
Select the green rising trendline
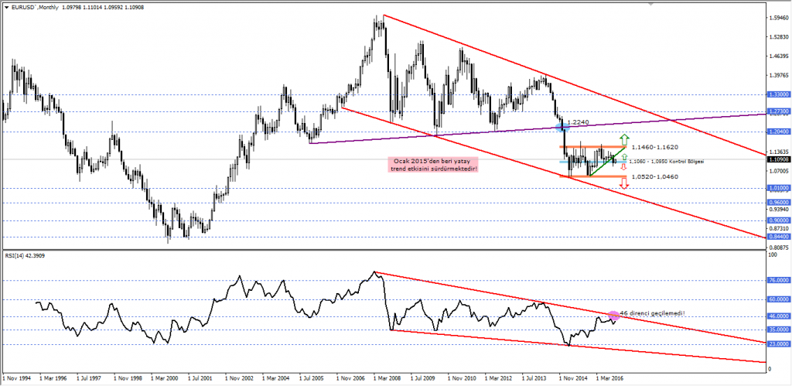(x=607, y=162)
